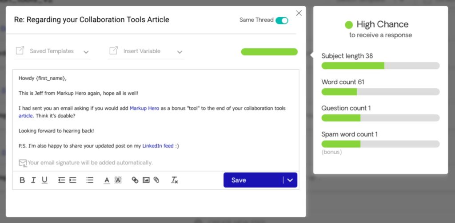Increase indent using the indent icon
455x223 pixels.
click(x=72, y=180)
